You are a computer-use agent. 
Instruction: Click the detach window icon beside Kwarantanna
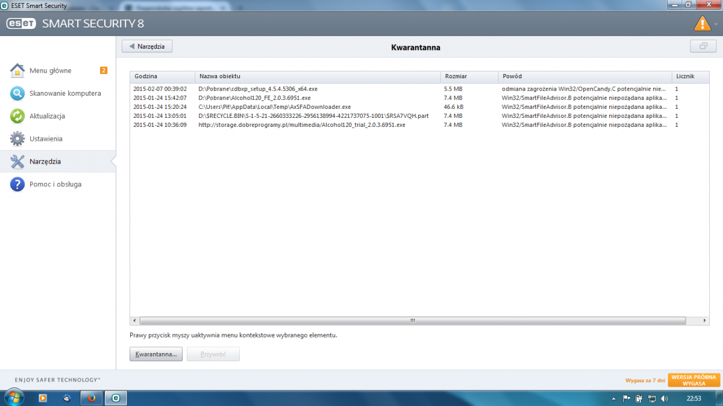tap(703, 46)
